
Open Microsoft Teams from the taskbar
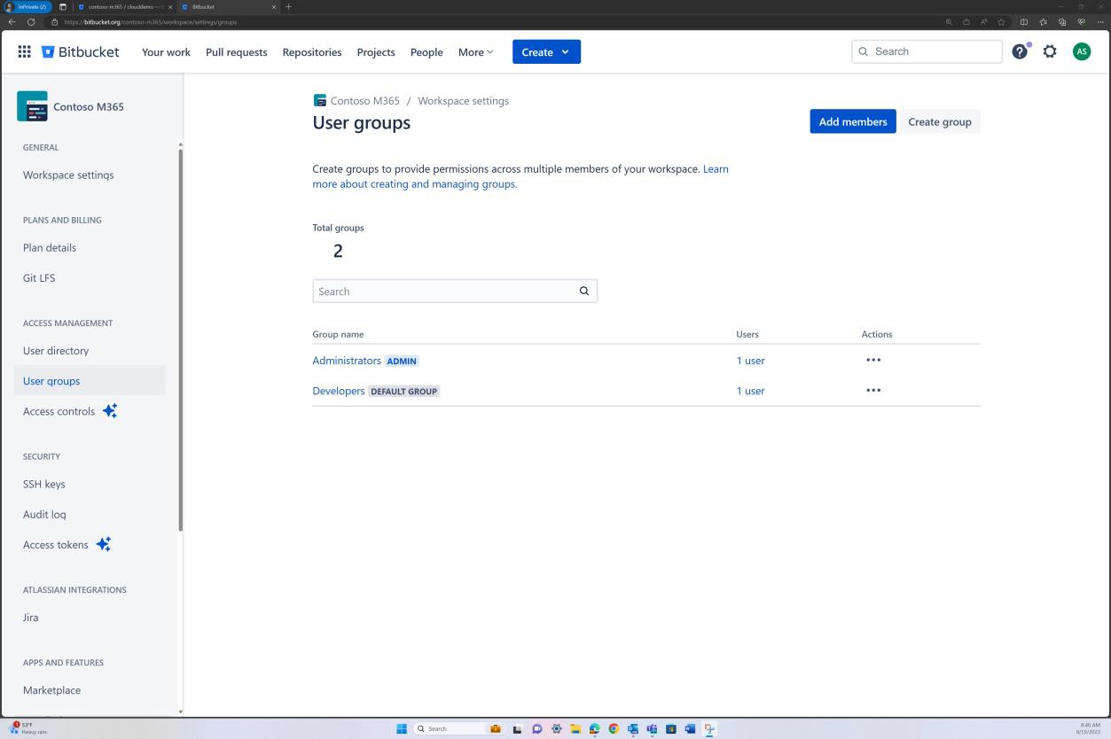pyautogui.click(x=652, y=728)
